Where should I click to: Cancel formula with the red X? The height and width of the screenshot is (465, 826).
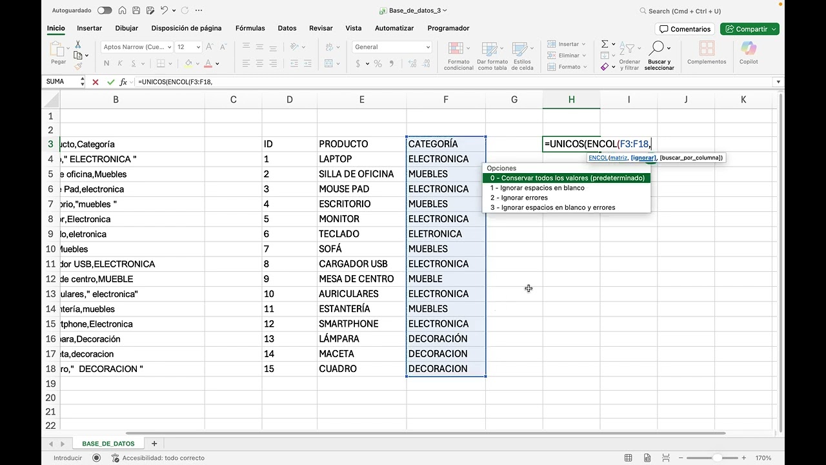[x=96, y=82]
